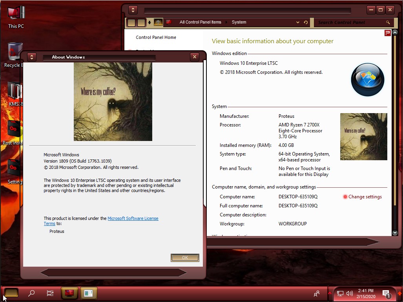Open the red Help icon in System
The width and height of the screenshot is (403, 302).
tap(387, 33)
